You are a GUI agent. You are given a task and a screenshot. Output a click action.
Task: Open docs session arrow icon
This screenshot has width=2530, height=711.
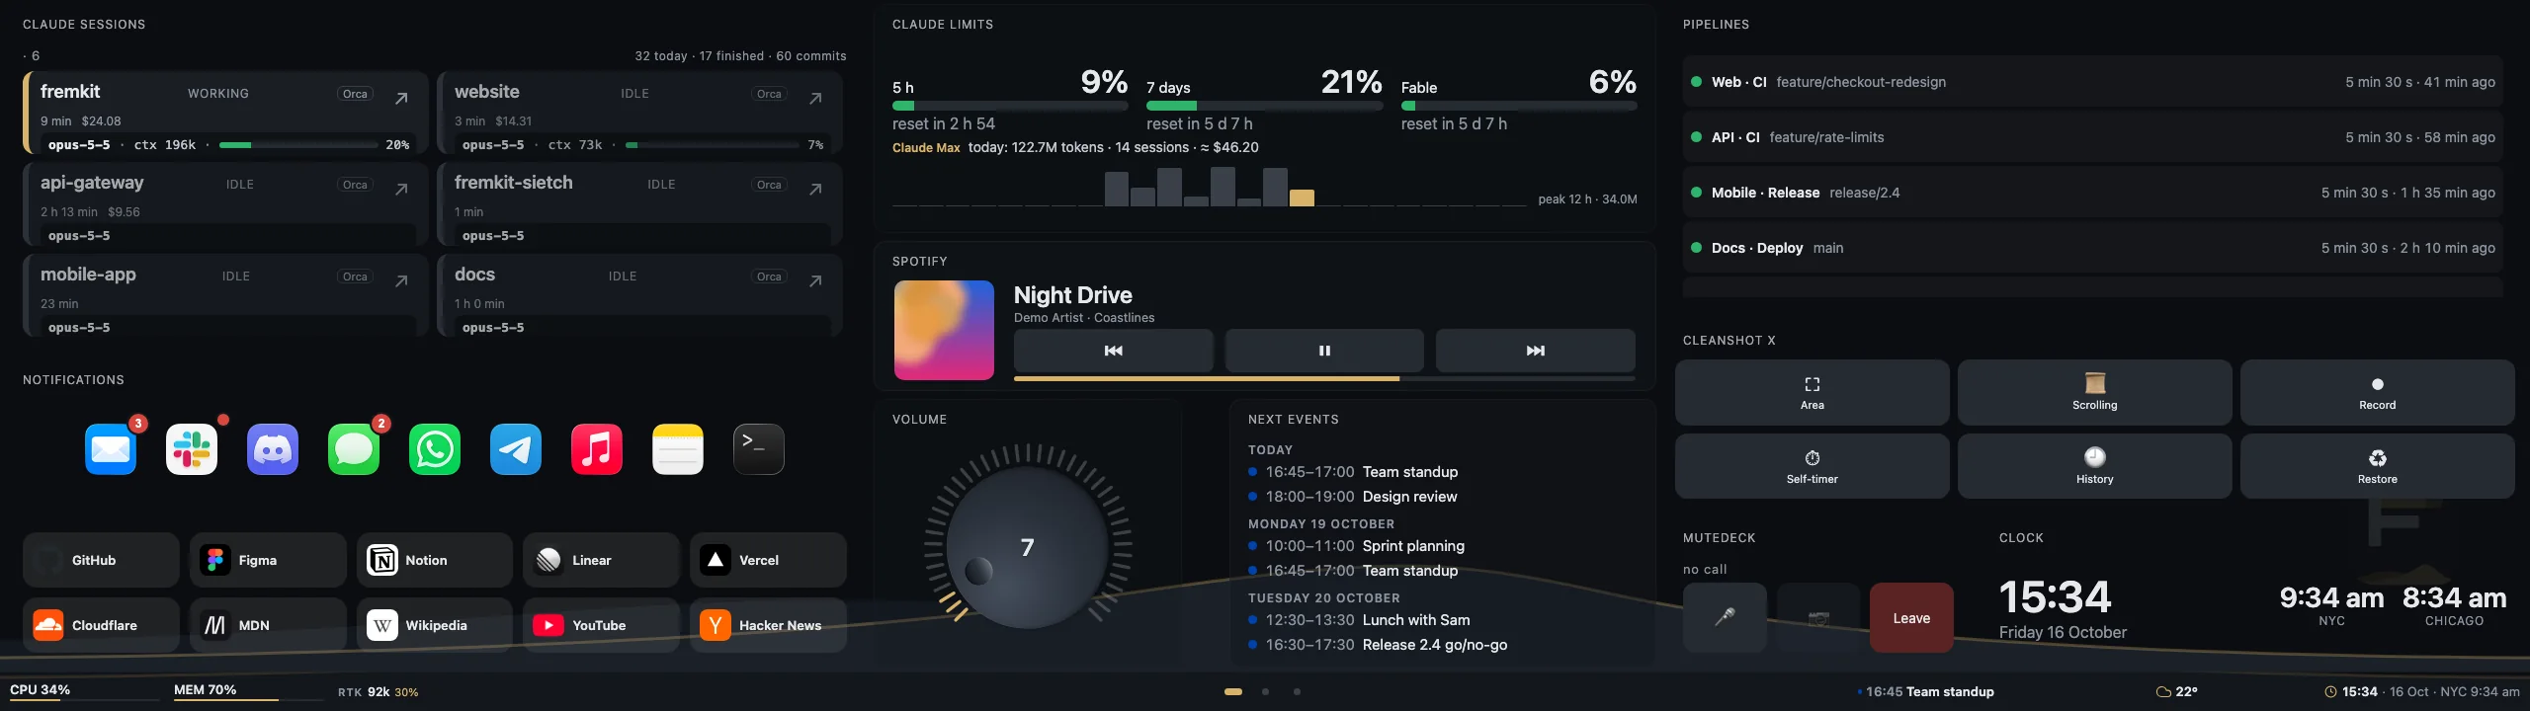(x=815, y=280)
